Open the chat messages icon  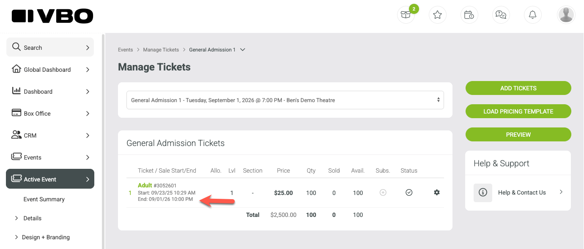click(x=501, y=15)
